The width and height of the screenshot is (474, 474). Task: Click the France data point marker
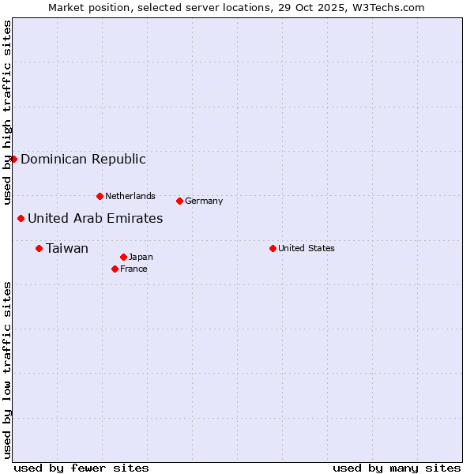click(115, 269)
